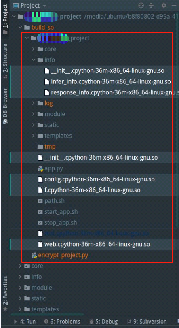The image size is (179, 328).
Task: Select web.cpython-36m .so file
Action: point(97,244)
